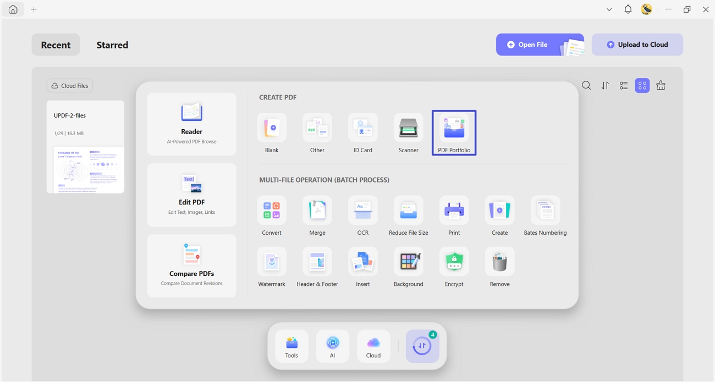Open Bates Numbering tool
Viewport: 715px width, 382px height.
(545, 215)
